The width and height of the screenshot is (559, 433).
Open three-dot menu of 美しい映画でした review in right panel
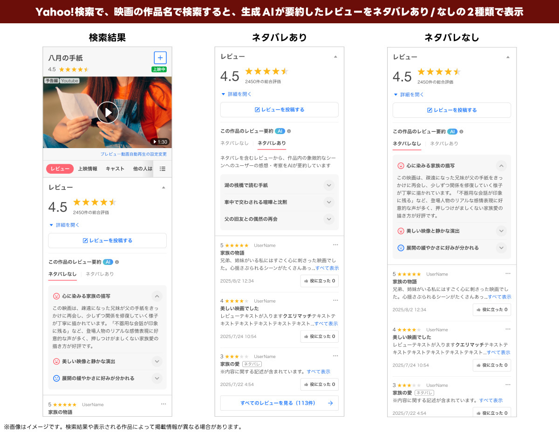click(508, 329)
